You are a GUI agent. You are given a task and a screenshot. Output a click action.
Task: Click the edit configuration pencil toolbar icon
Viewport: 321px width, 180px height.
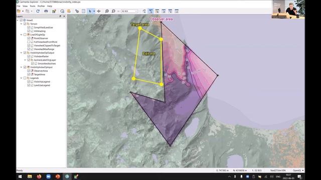point(54,11)
